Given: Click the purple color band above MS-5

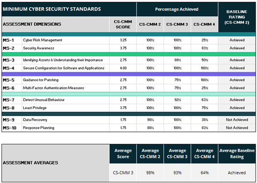Looking at the screenshot, I should click(128, 74).
